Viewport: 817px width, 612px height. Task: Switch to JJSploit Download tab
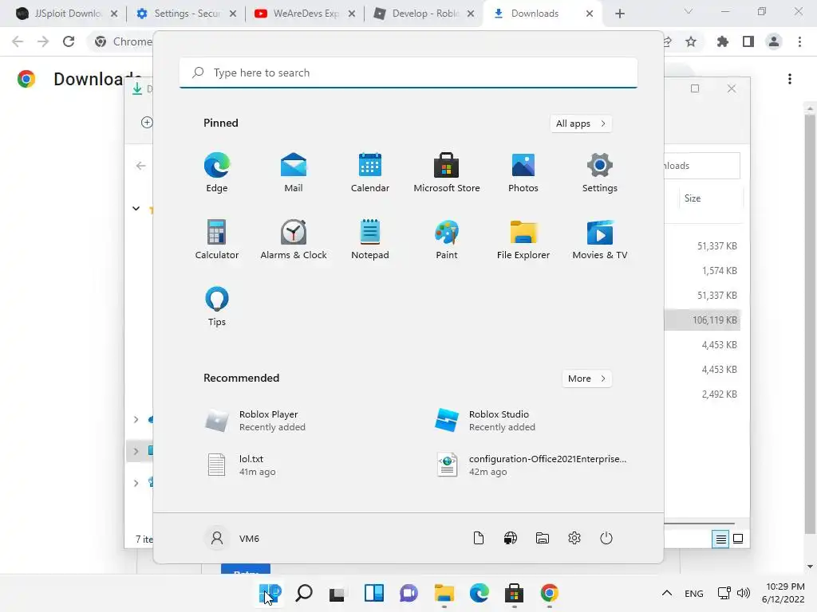tap(65, 14)
